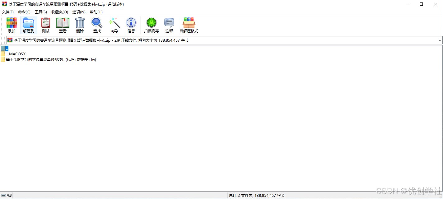Open the 帮助(H) menu
The height and width of the screenshot is (199, 443).
tap(96, 12)
